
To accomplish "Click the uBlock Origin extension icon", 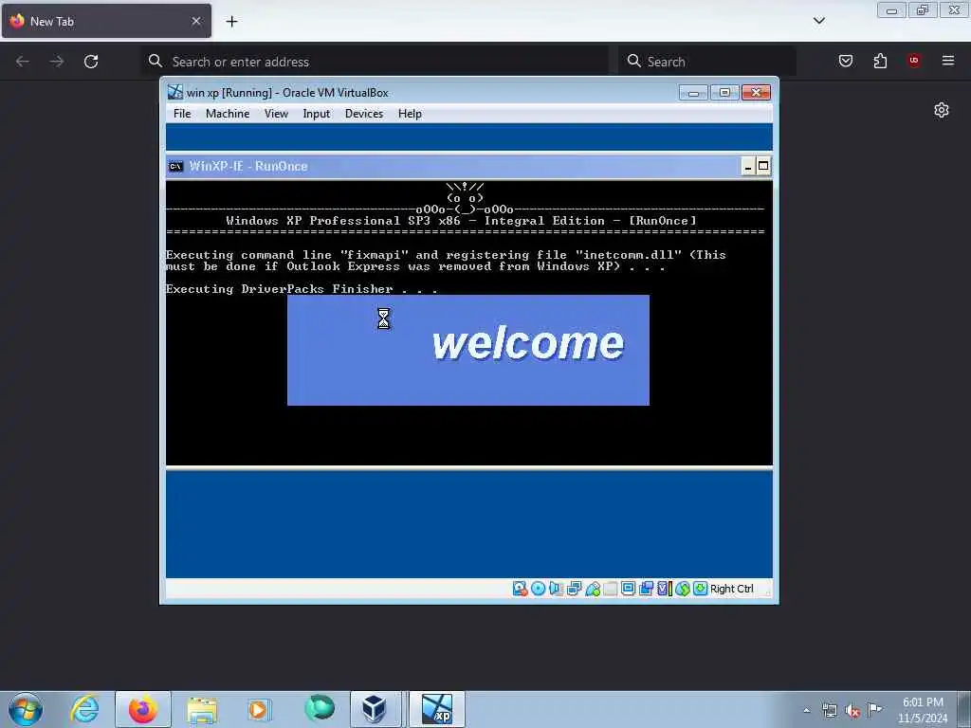I will pyautogui.click(x=914, y=61).
